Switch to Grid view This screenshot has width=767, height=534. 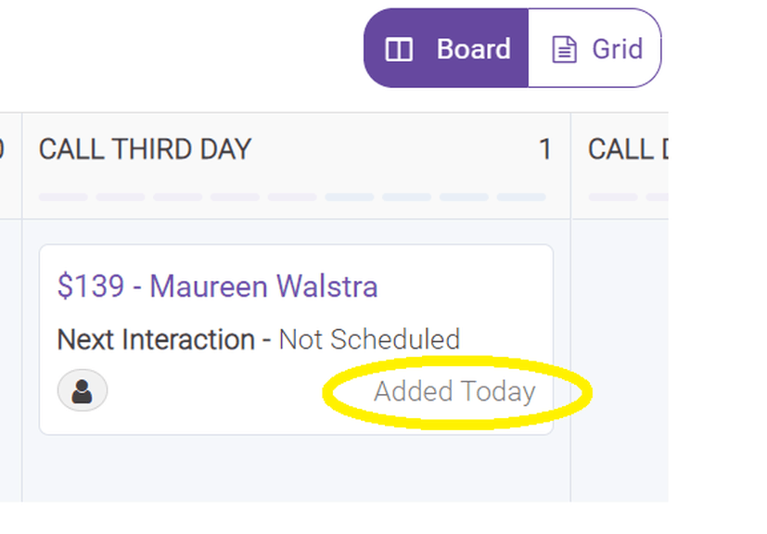tap(594, 48)
